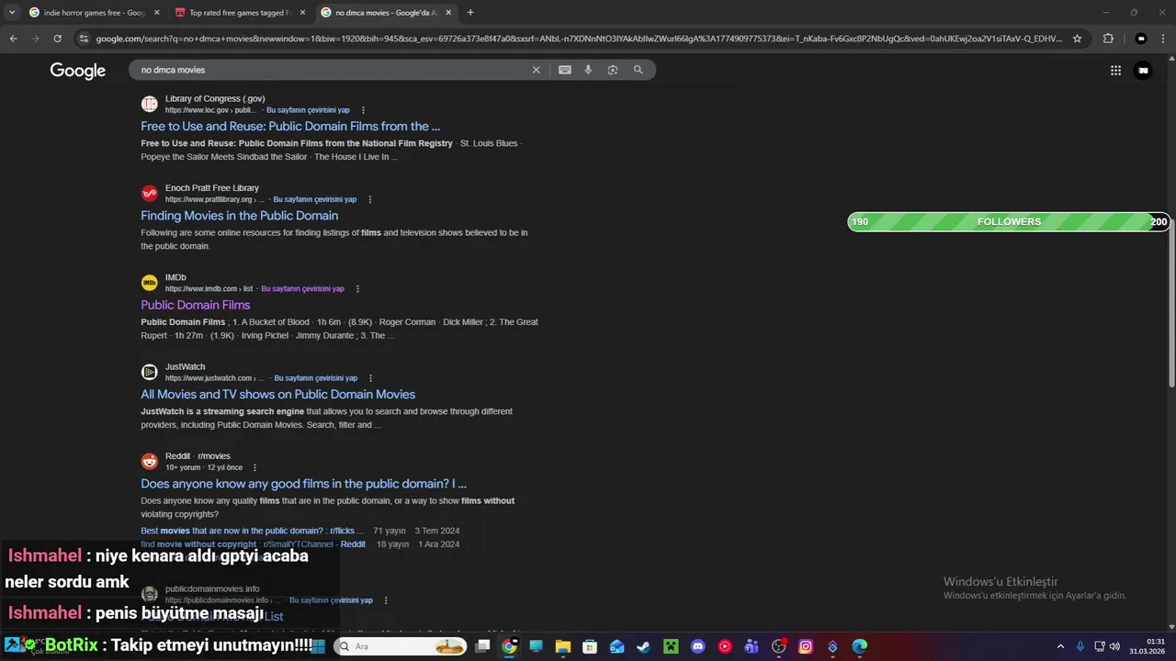Image resolution: width=1176 pixels, height=661 pixels.
Task: Open Task View on the taskbar
Action: coord(482,646)
